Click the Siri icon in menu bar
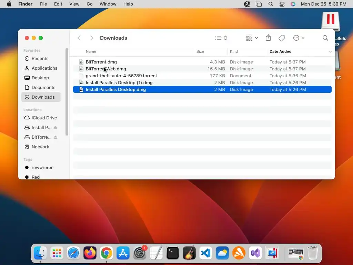 pyautogui.click(x=293, y=4)
